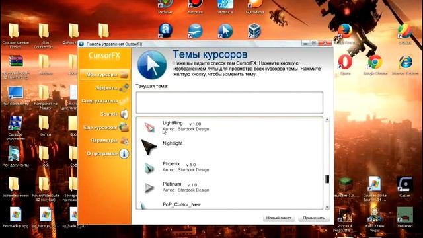Click the black Nightlight arrow thumbnail

149,147
